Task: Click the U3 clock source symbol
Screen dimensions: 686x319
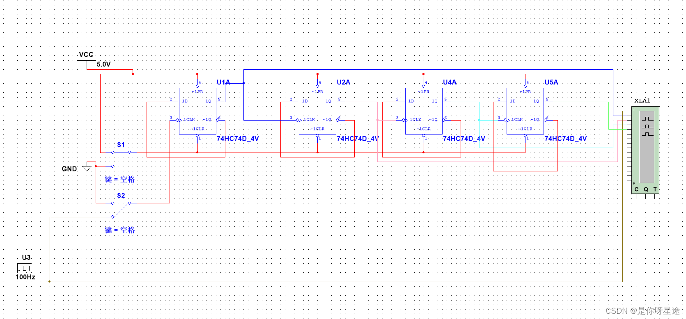Action: tap(24, 268)
